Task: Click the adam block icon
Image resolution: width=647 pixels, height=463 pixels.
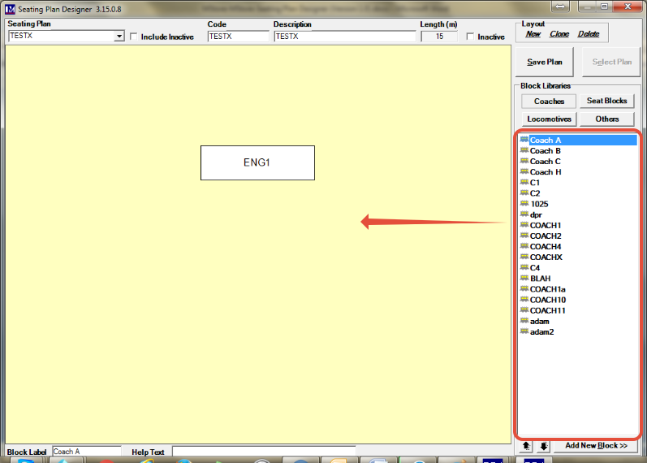Action: point(524,321)
